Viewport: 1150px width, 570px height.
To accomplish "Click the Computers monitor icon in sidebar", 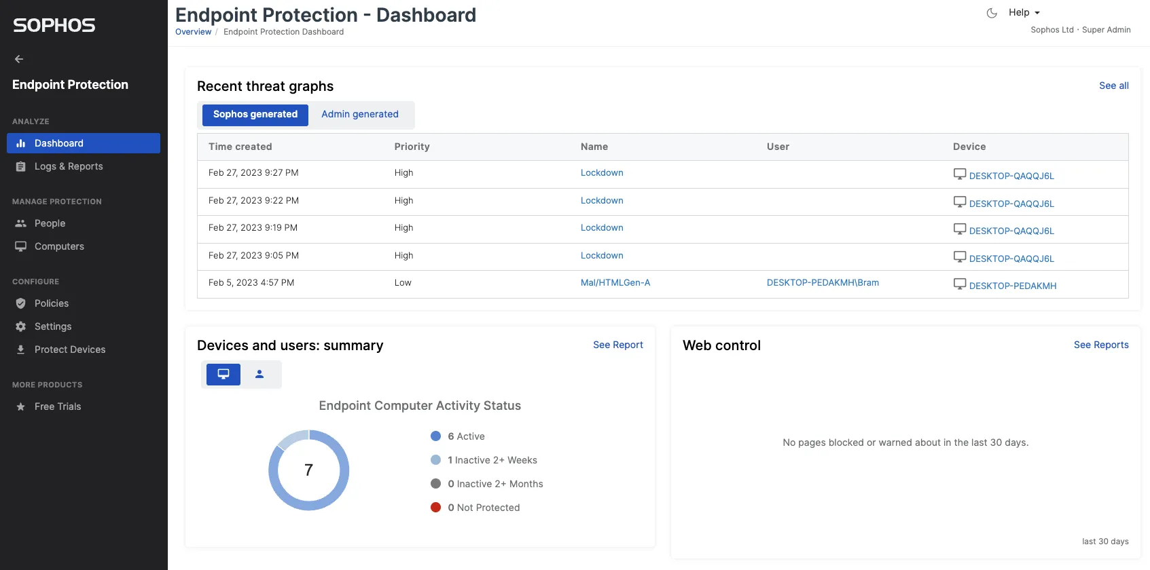I will point(21,246).
